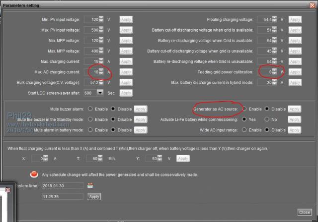Close the small background window at bottom left
The image size is (318, 222).
pos(7,189)
